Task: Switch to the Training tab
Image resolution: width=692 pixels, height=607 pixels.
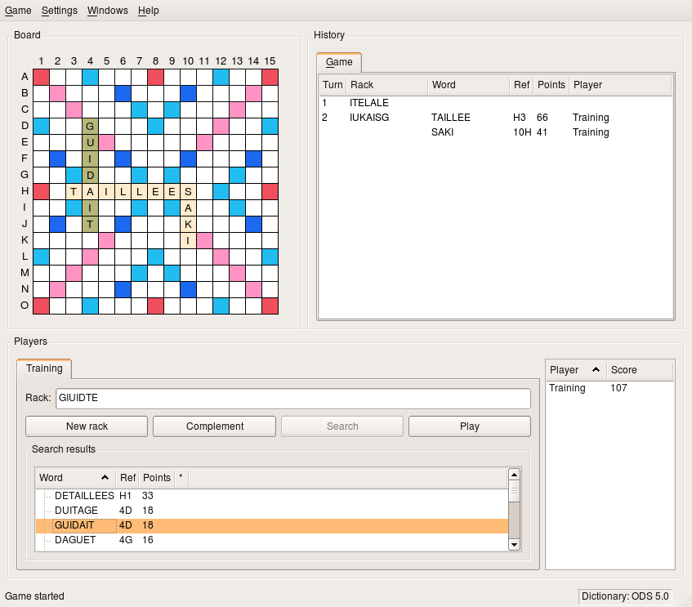Action: 44,368
